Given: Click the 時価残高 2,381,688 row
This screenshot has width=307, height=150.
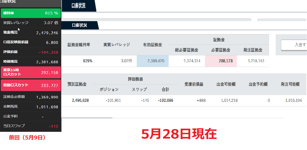Looking at the screenshot, I should [31, 62].
